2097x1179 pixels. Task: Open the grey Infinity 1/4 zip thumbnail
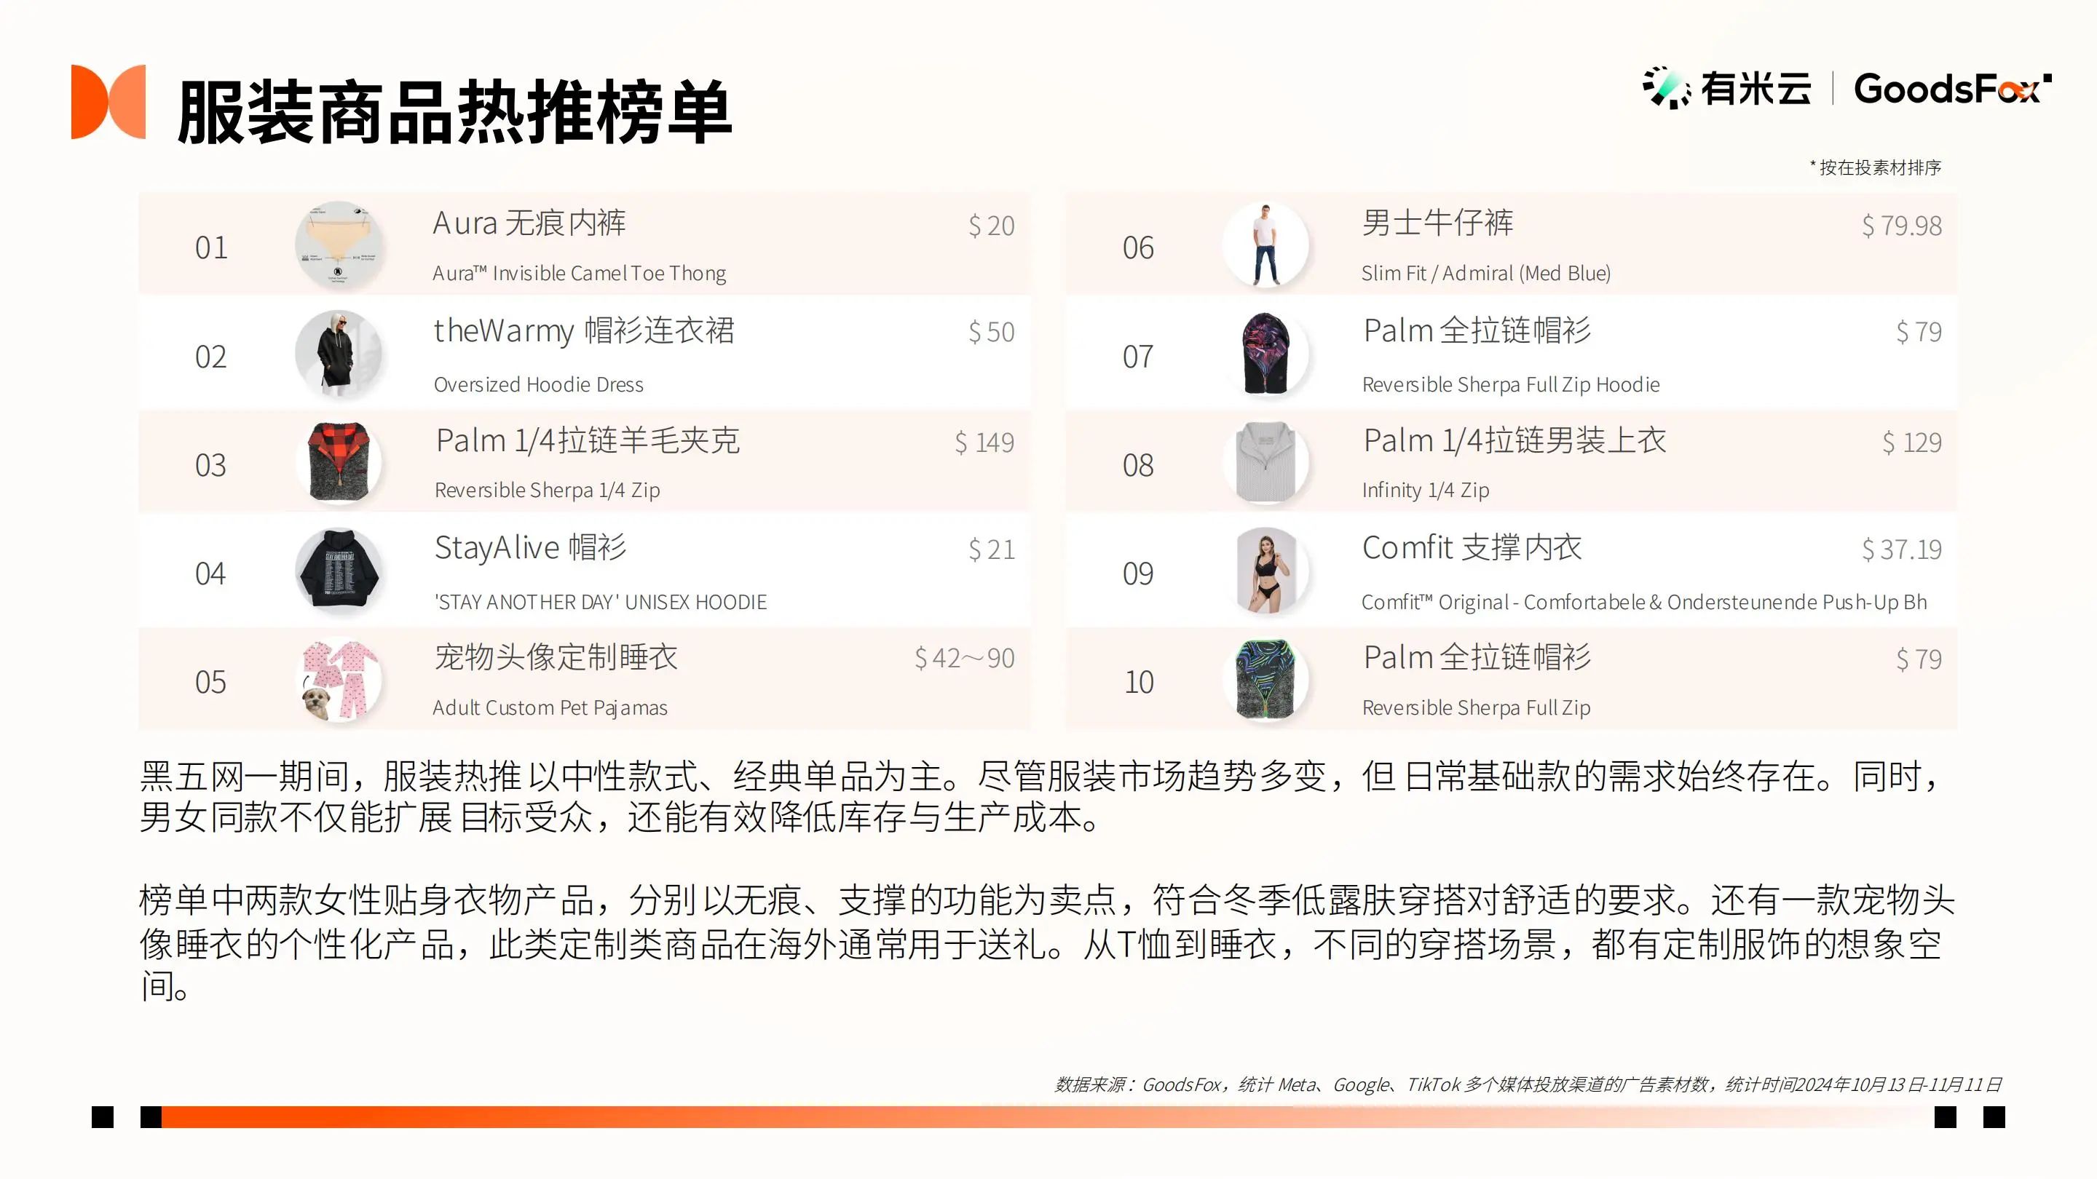click(x=1266, y=462)
